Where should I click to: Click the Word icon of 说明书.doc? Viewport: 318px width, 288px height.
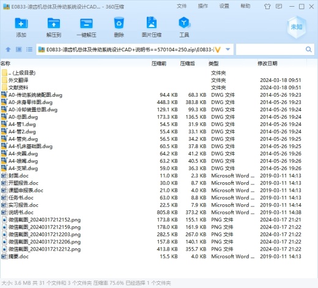click(4, 212)
